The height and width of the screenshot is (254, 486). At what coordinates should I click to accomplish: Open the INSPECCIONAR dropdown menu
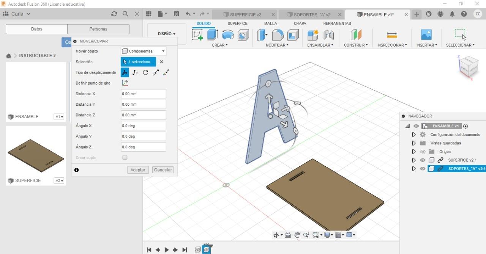click(x=392, y=45)
